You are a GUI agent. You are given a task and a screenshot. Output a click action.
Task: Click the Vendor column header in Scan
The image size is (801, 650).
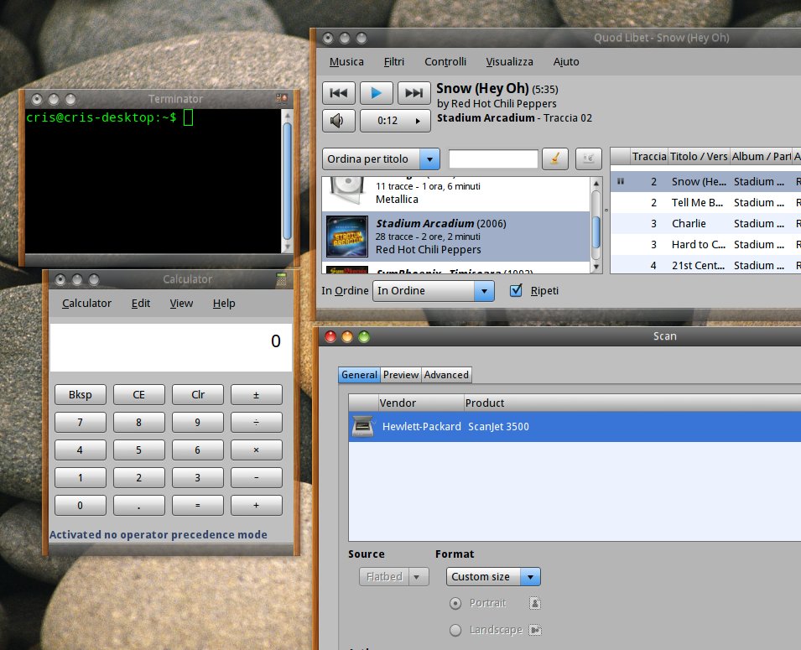421,403
